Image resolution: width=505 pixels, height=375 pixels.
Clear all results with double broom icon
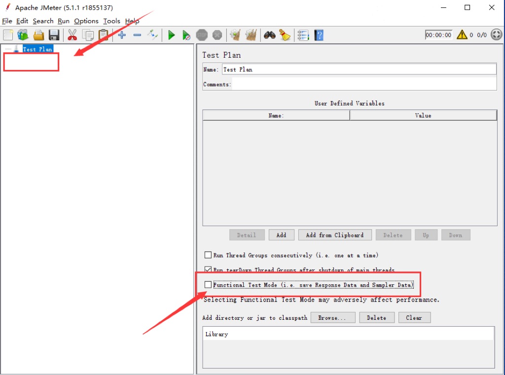[251, 35]
